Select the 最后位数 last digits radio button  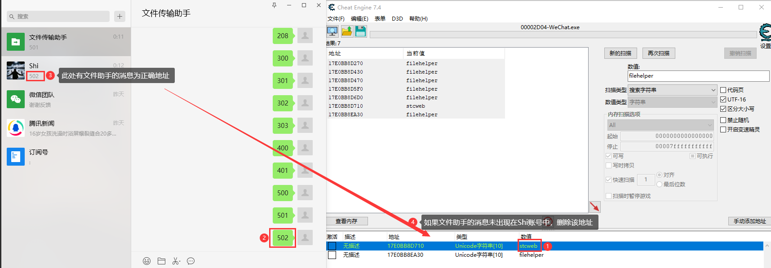[659, 184]
